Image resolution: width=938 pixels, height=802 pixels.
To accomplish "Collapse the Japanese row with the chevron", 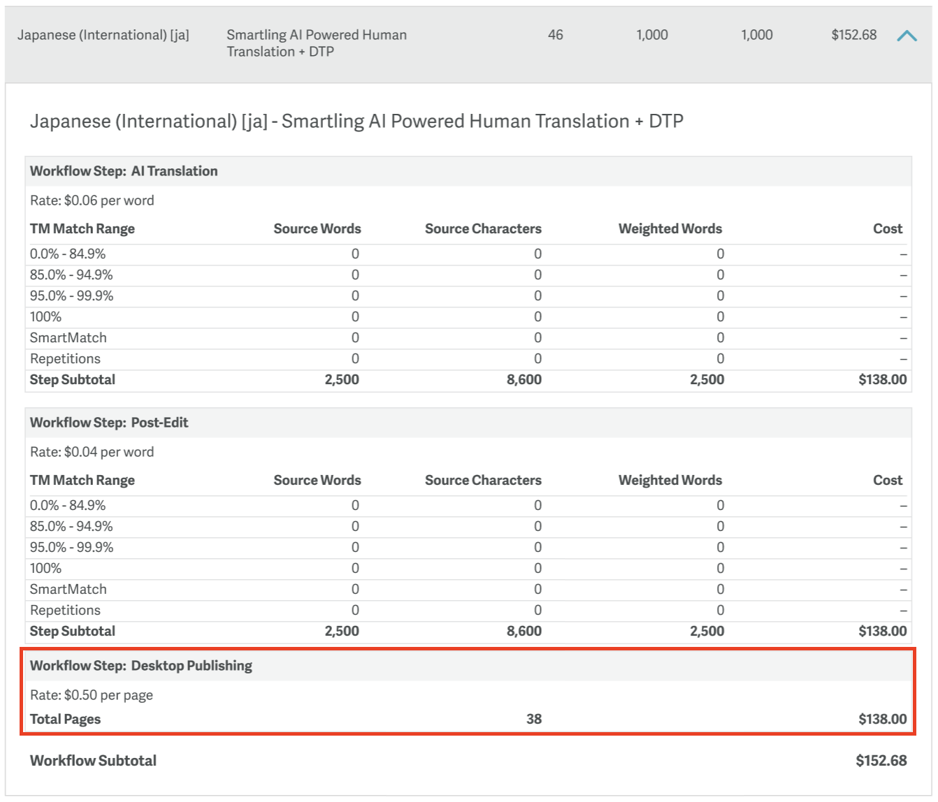I will 906,36.
